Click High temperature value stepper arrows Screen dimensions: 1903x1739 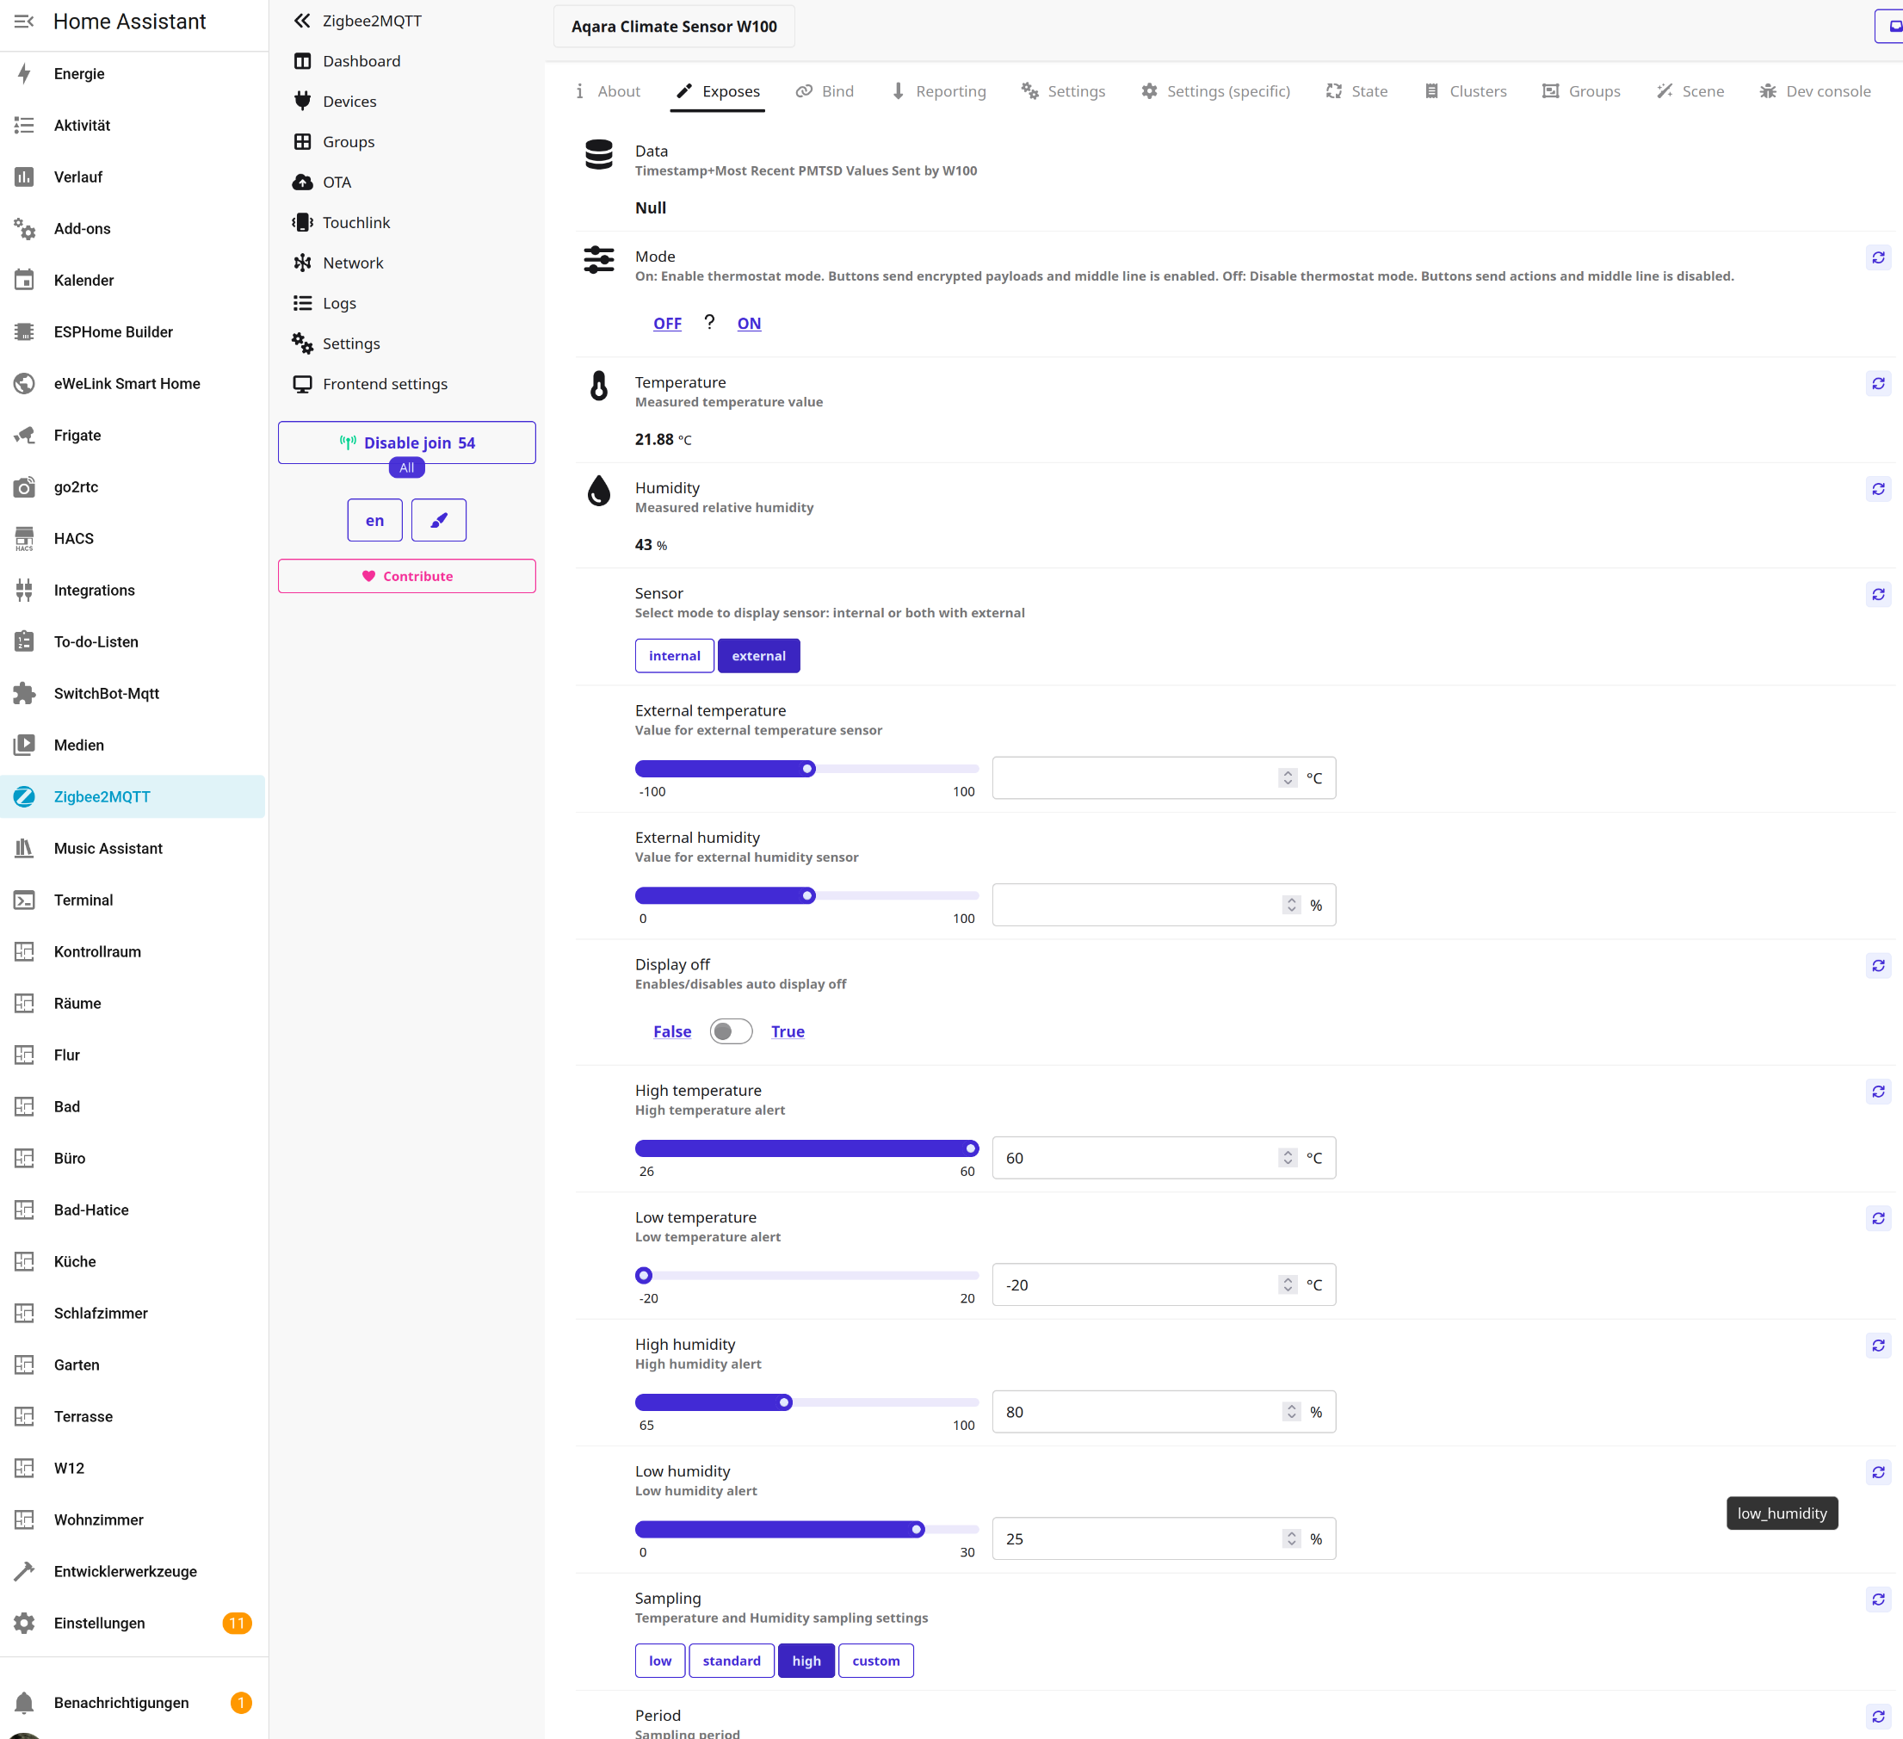(1288, 1157)
